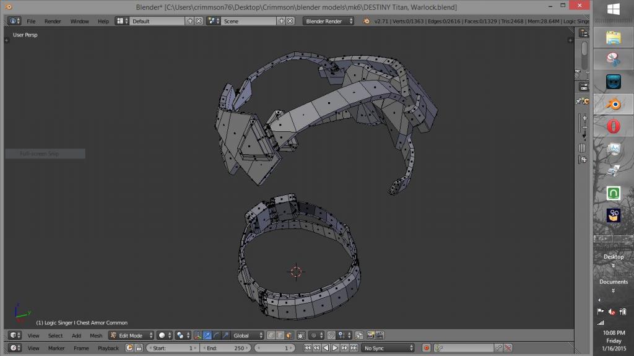The width and height of the screenshot is (634, 356).
Task: Toggle the timeline range lock icon
Action: [139, 348]
